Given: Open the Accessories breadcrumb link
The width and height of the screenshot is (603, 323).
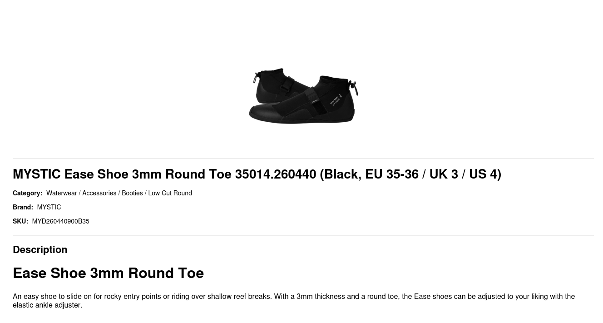Looking at the screenshot, I should pos(99,193).
